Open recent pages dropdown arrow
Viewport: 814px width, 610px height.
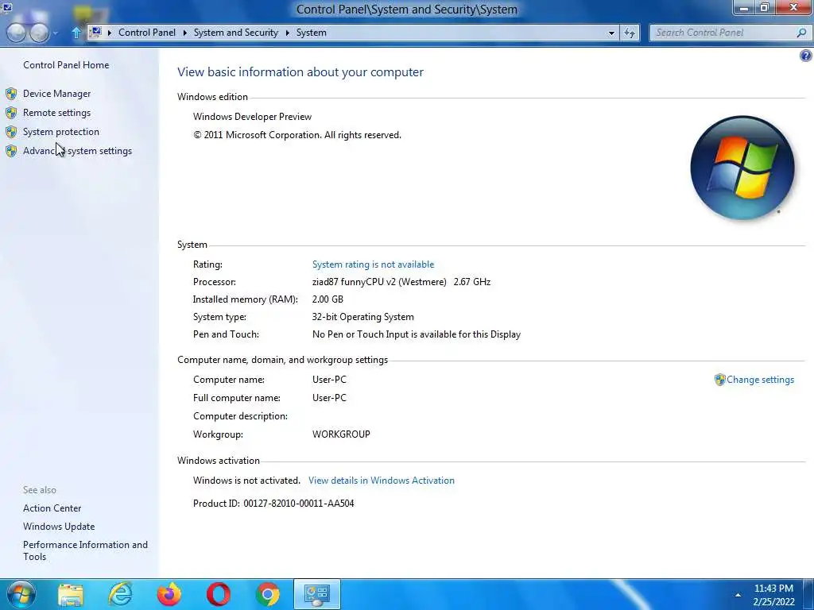pyautogui.click(x=56, y=33)
